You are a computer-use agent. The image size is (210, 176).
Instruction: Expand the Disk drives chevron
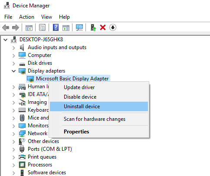pos(13,63)
